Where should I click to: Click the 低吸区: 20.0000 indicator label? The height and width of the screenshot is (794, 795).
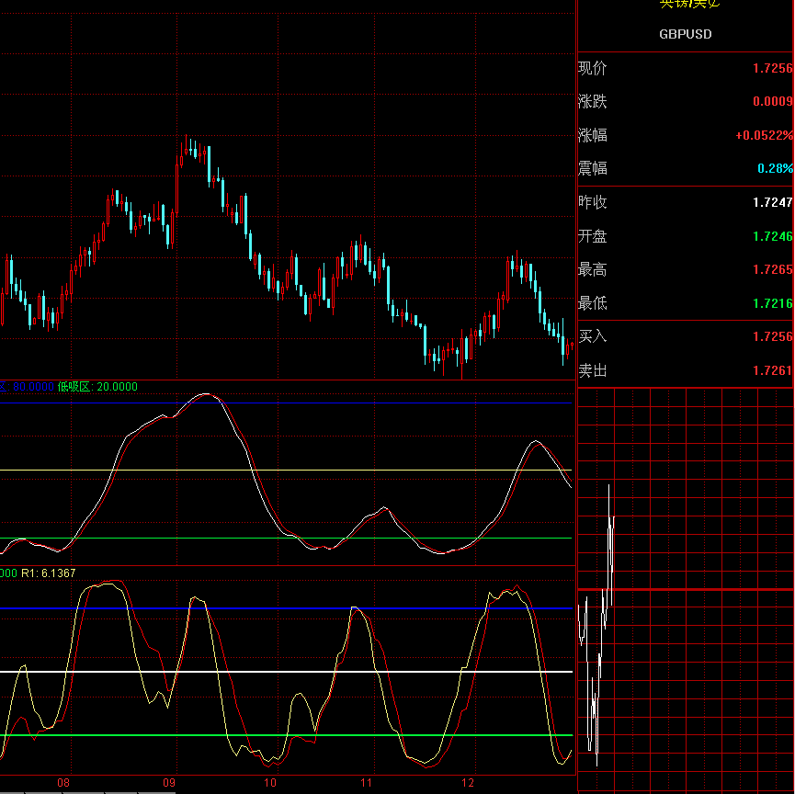tap(97, 387)
